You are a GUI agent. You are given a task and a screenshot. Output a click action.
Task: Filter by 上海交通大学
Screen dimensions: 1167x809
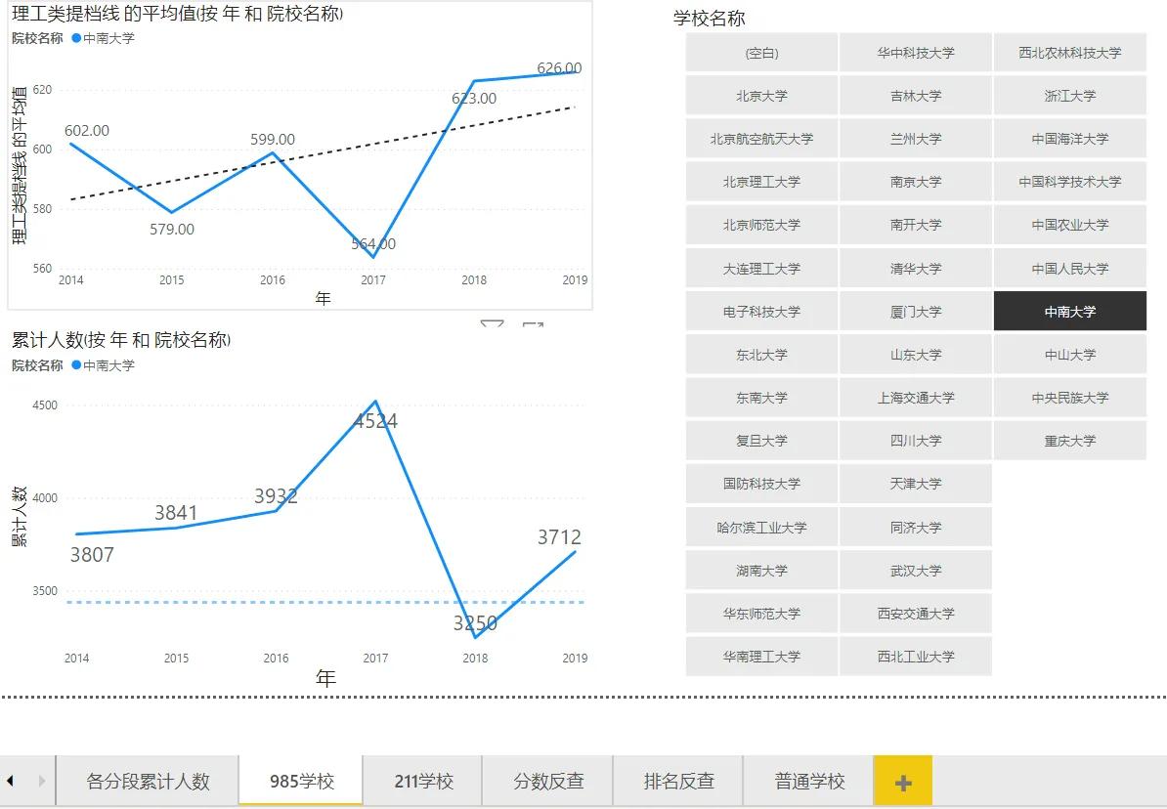(x=916, y=399)
